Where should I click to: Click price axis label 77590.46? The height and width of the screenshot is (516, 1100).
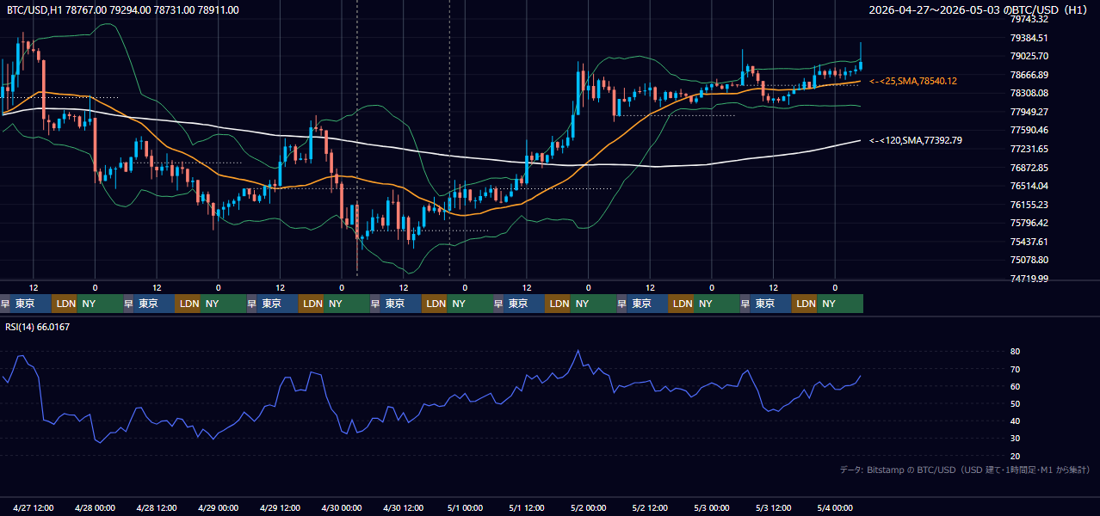(1029, 130)
